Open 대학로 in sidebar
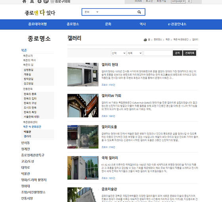This screenshot has height=202, width=222. point(25,167)
